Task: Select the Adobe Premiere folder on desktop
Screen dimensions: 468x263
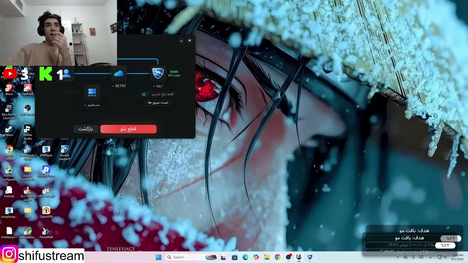Action: pyautogui.click(x=28, y=173)
